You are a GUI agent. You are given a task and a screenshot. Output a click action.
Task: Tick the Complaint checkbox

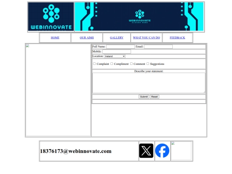point(95,64)
